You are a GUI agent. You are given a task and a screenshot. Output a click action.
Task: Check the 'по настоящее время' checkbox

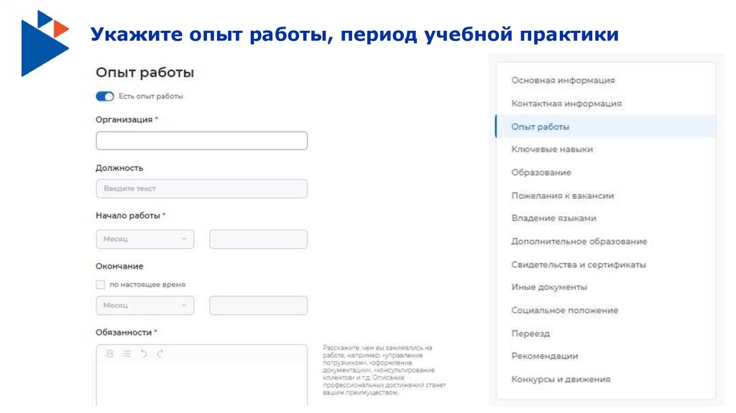point(101,284)
